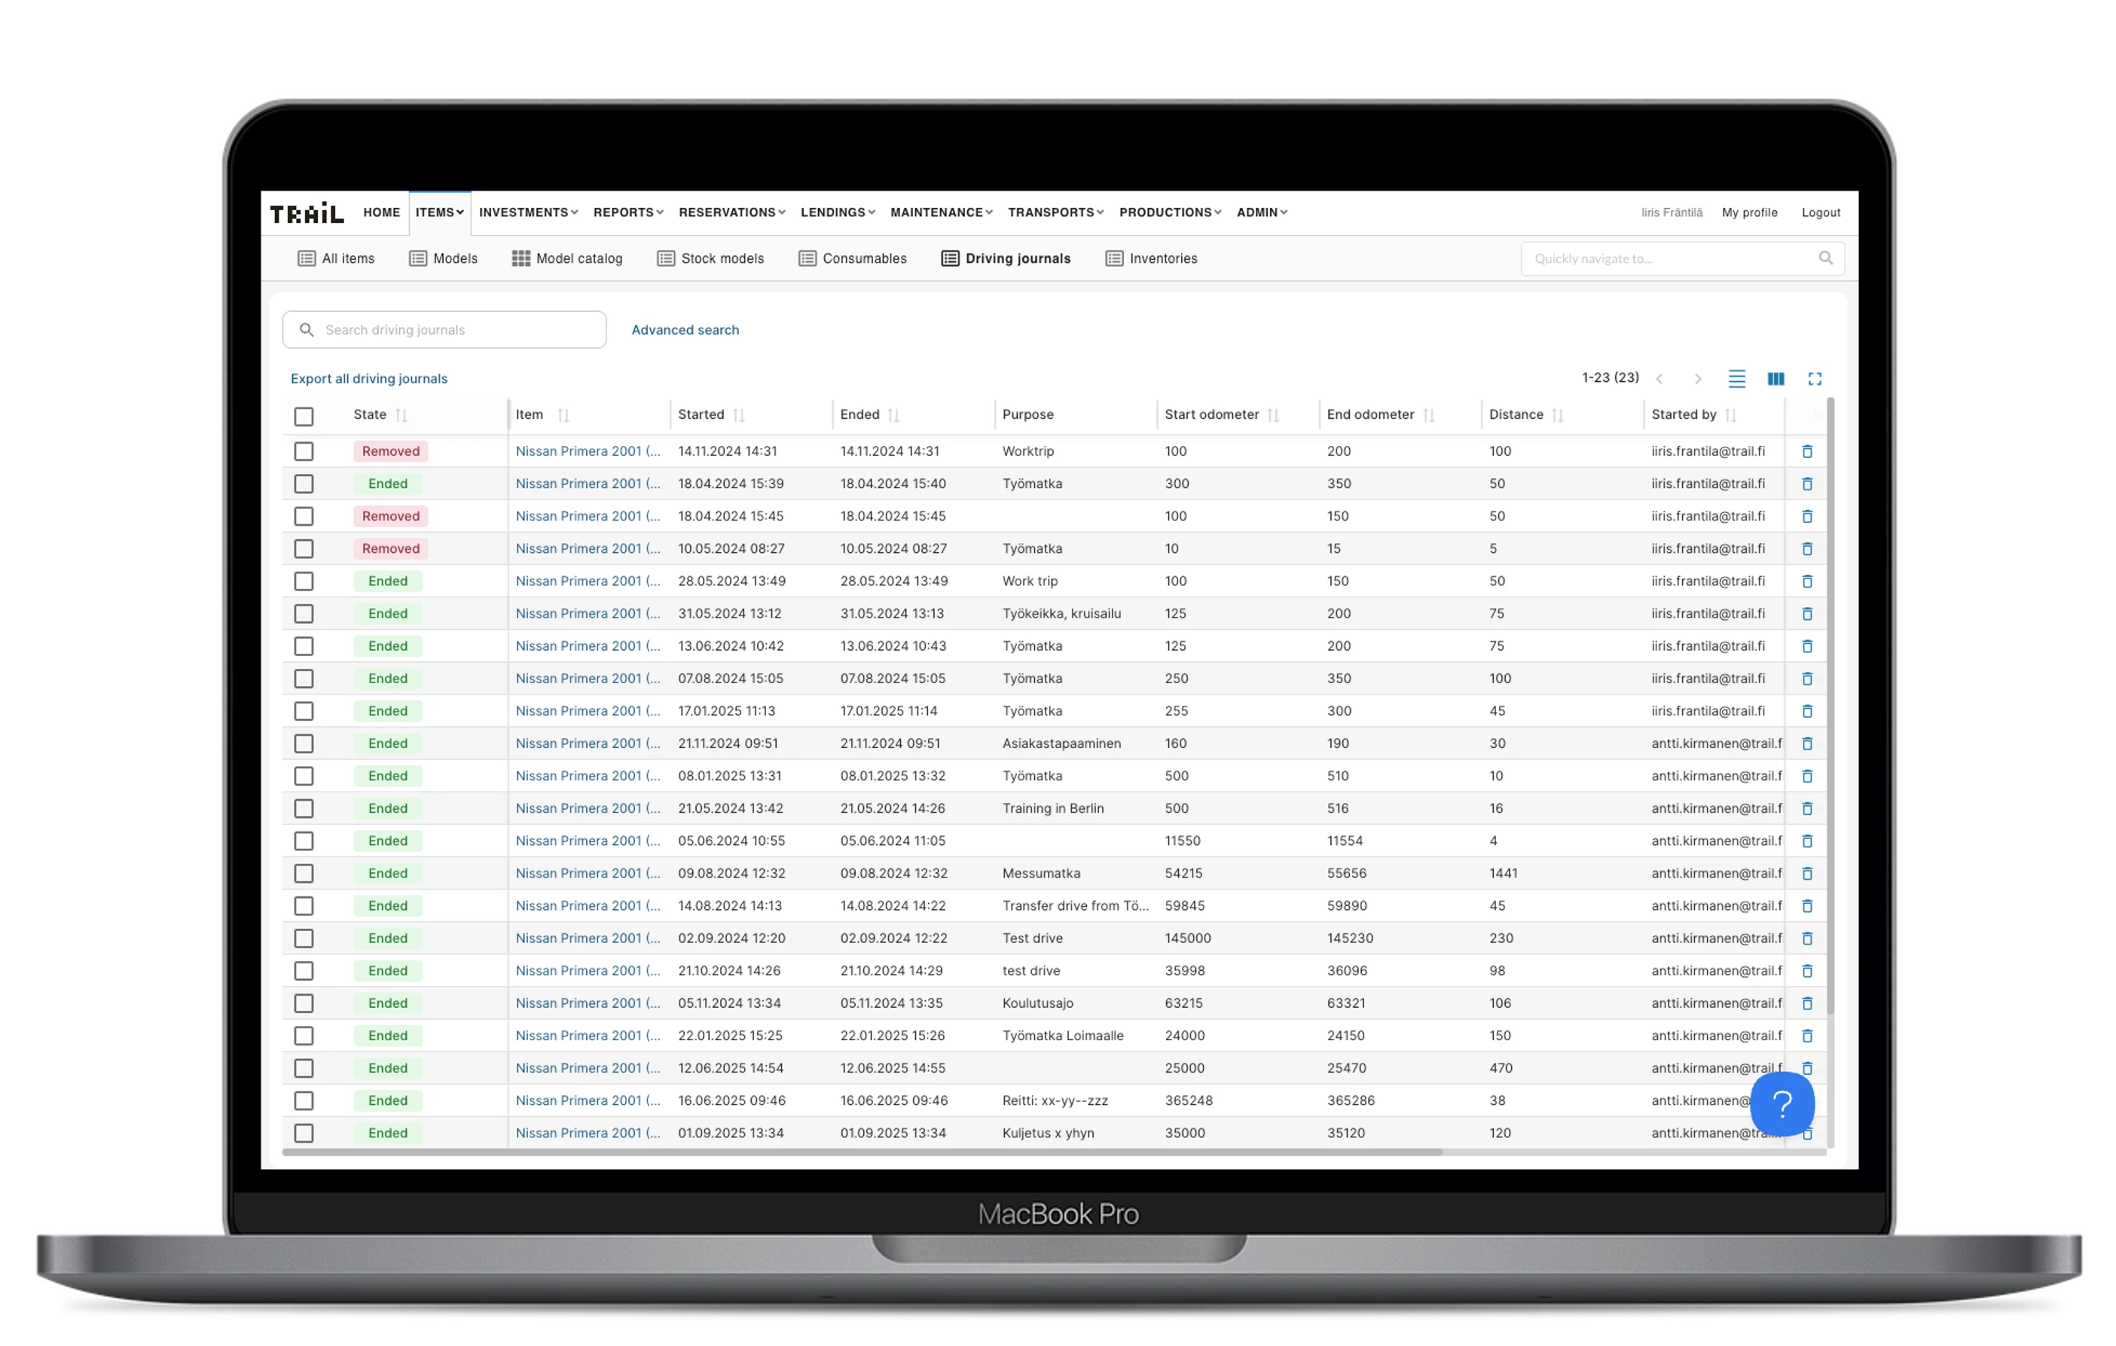This screenshot has height=1346, width=2116.
Task: Select checkbox for Messumatka journal row
Action: 304,873
